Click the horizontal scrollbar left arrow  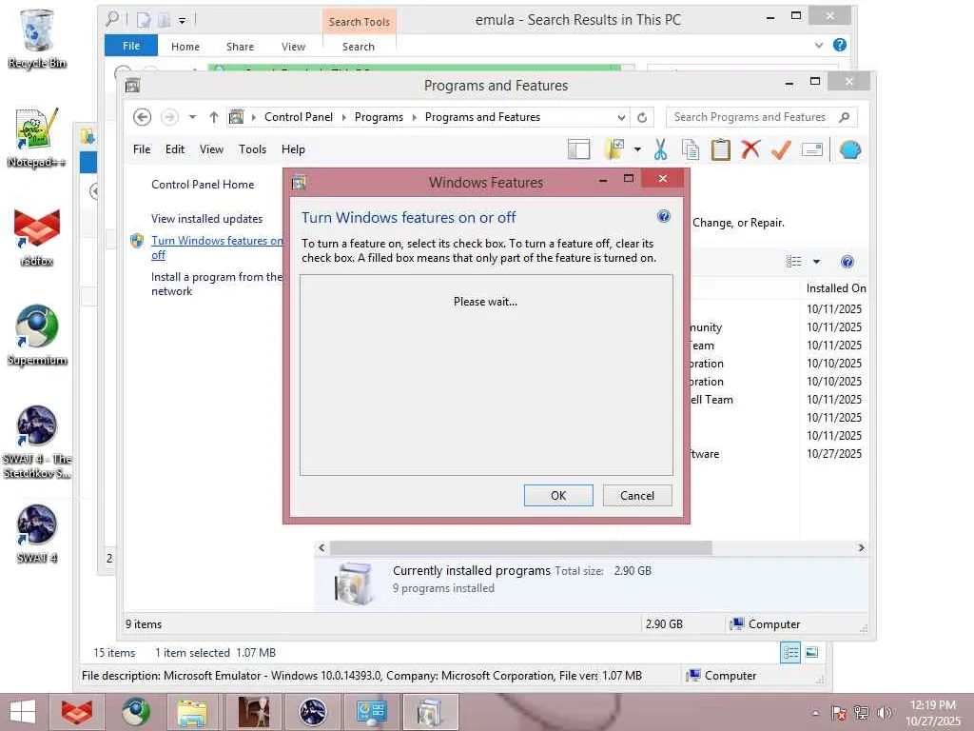pos(321,547)
